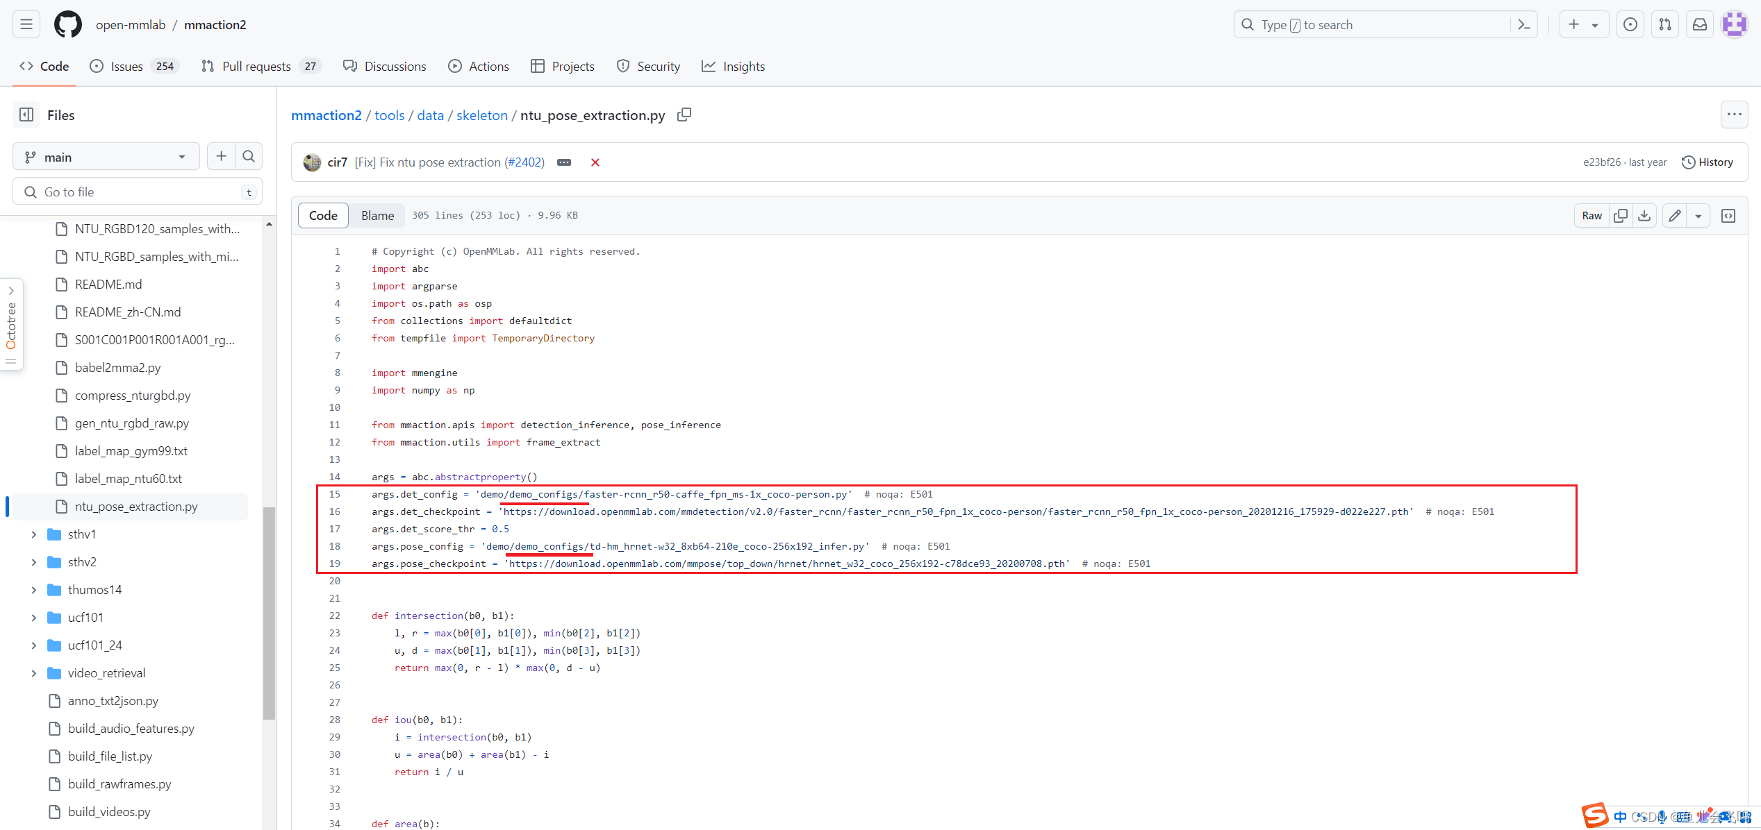Screen dimensions: 1761x830
Task: Copy raw file contents to clipboard
Action: pyautogui.click(x=1621, y=215)
